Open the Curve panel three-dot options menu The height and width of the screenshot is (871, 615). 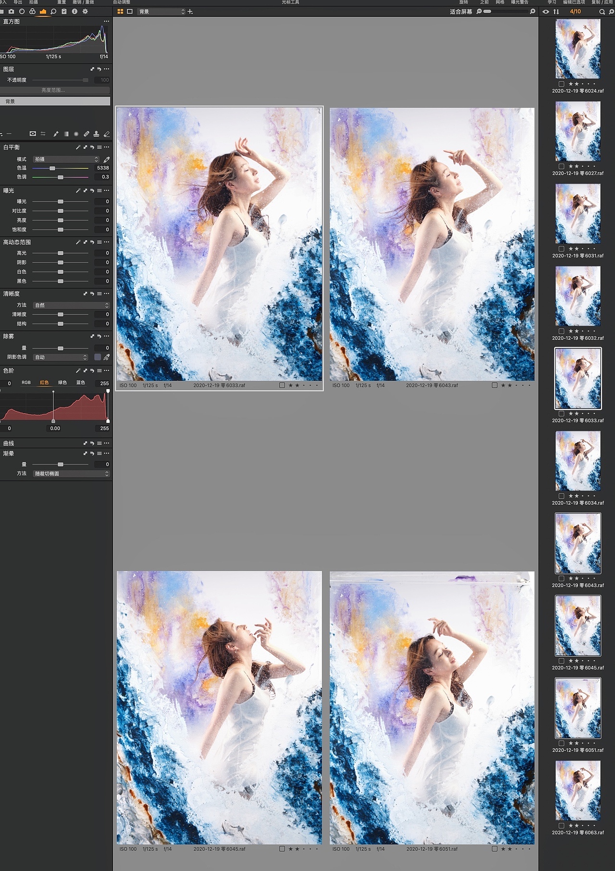(107, 443)
